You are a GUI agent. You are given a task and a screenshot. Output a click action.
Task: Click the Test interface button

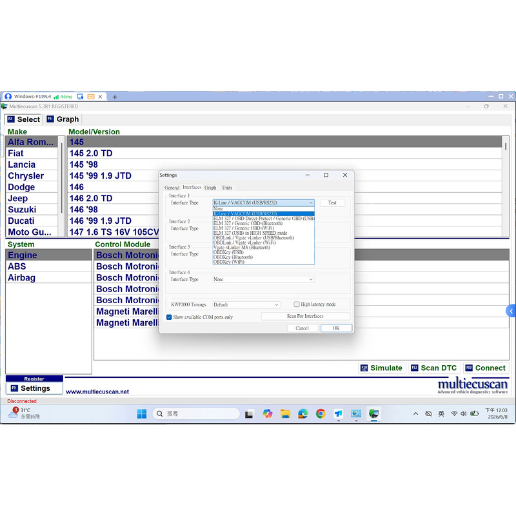click(x=332, y=203)
